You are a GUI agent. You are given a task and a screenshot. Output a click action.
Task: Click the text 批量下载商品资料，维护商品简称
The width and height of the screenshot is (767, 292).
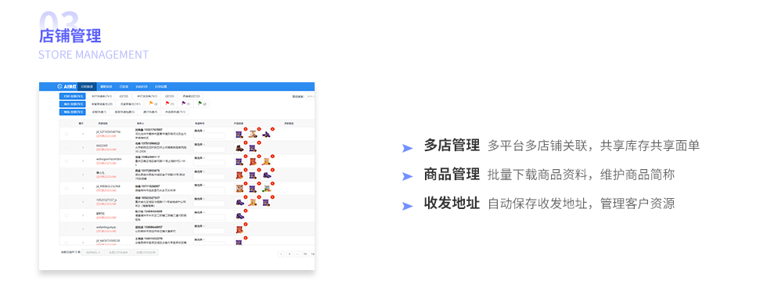pyautogui.click(x=581, y=175)
